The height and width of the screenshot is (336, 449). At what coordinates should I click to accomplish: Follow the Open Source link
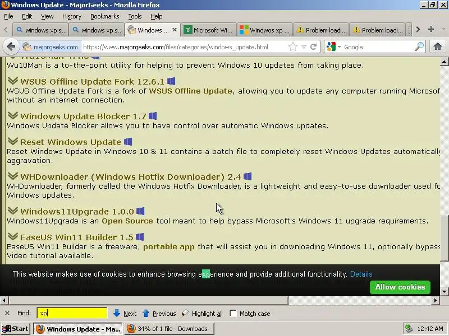tap(127, 221)
